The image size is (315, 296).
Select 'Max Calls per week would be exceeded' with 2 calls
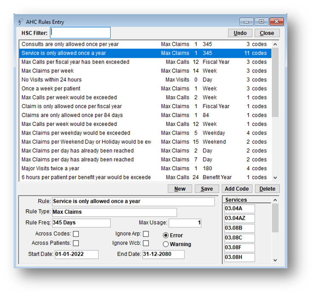click(145, 98)
